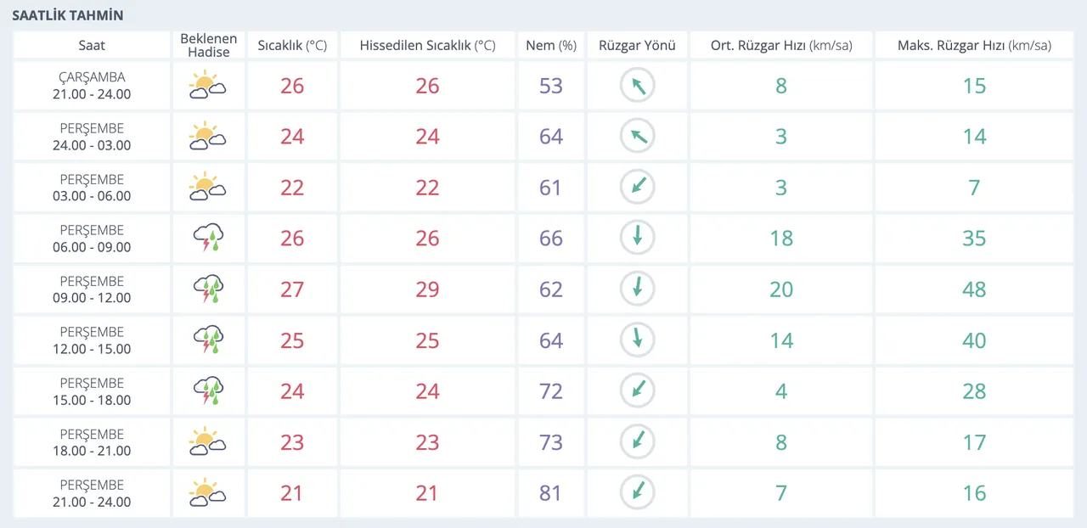This screenshot has height=528, width=1087.
Task: Click the Nem (%) column header
Action: click(551, 46)
